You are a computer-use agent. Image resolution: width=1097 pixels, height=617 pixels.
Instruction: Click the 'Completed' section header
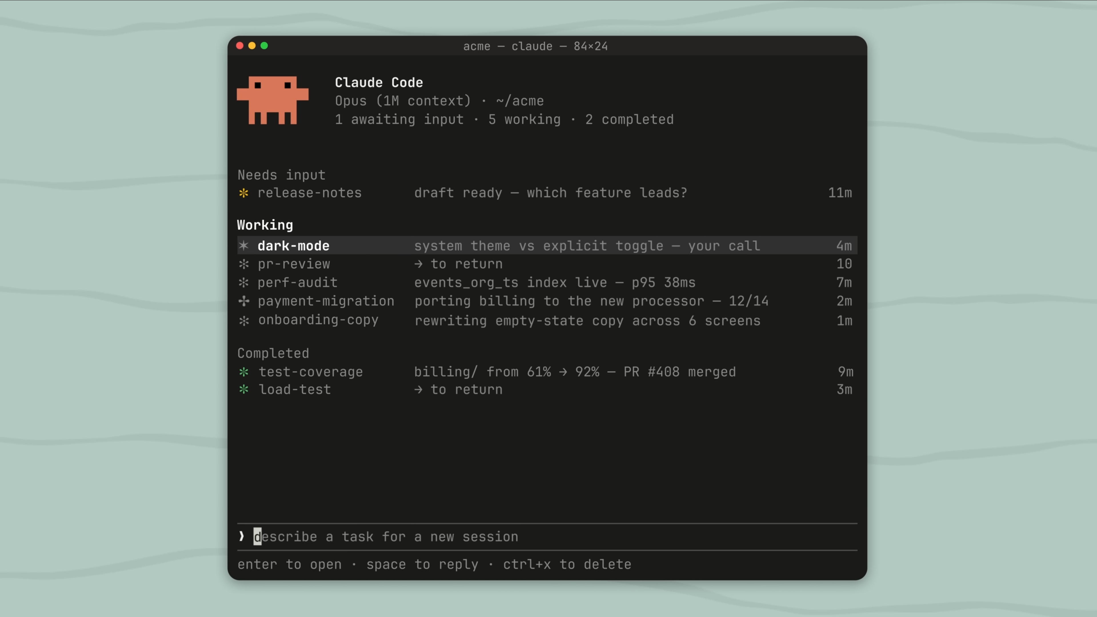pos(273,353)
